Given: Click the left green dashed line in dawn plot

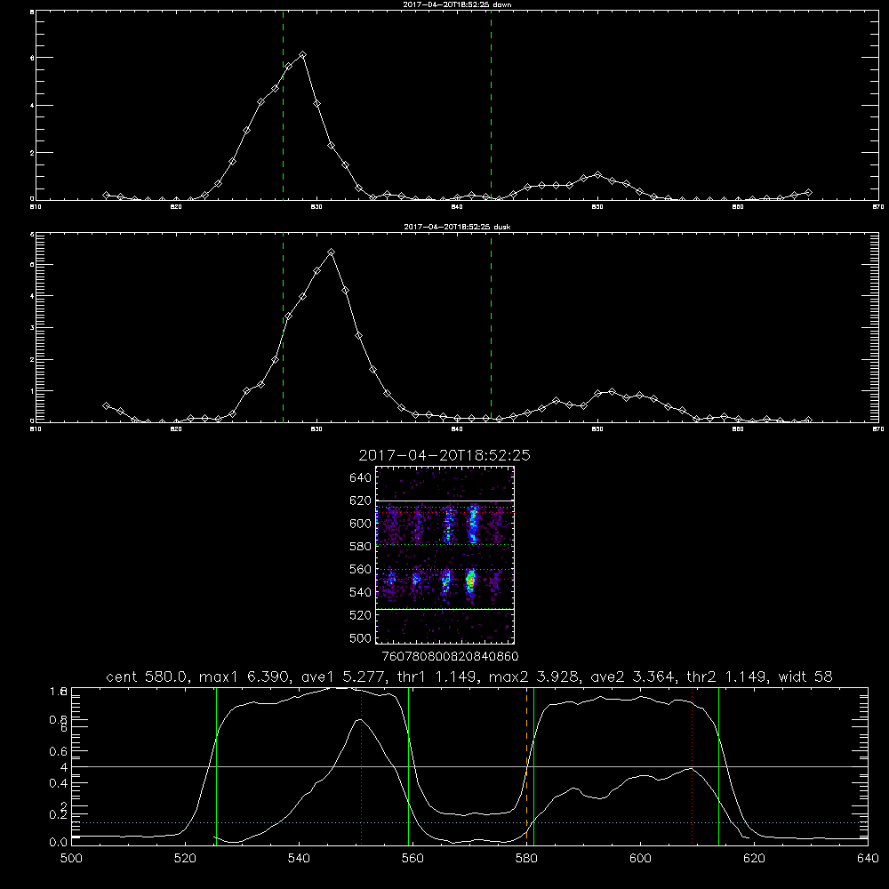Looking at the screenshot, I should tap(283, 106).
